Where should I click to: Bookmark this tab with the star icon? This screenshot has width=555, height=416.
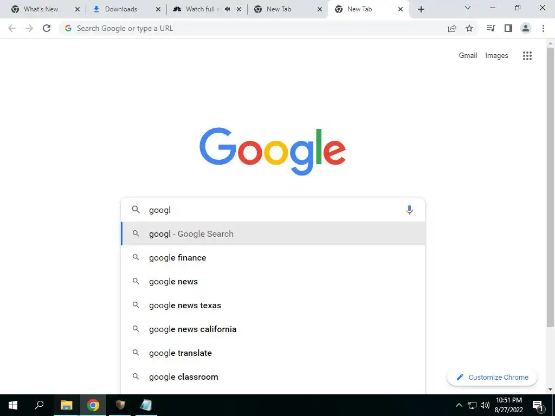coord(469,28)
